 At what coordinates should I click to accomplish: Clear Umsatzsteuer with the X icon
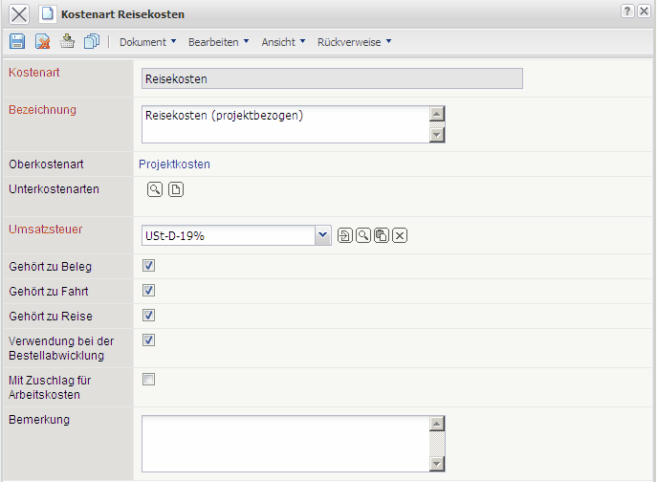pyautogui.click(x=400, y=235)
